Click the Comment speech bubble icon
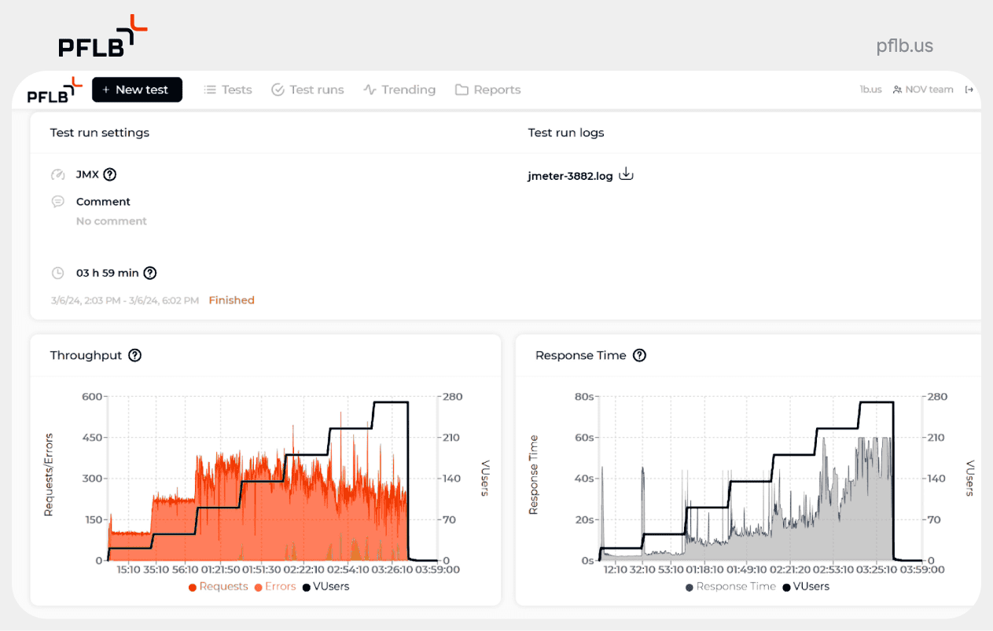The image size is (993, 631). click(x=57, y=202)
